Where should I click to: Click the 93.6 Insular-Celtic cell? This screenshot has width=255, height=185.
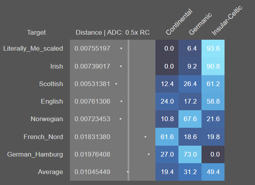213,48
